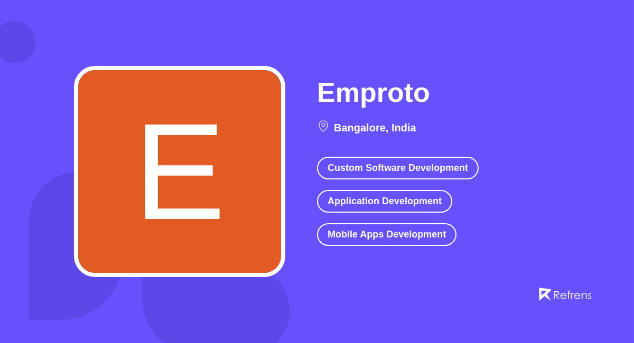Select the Bangalore, India location label

[x=375, y=128]
